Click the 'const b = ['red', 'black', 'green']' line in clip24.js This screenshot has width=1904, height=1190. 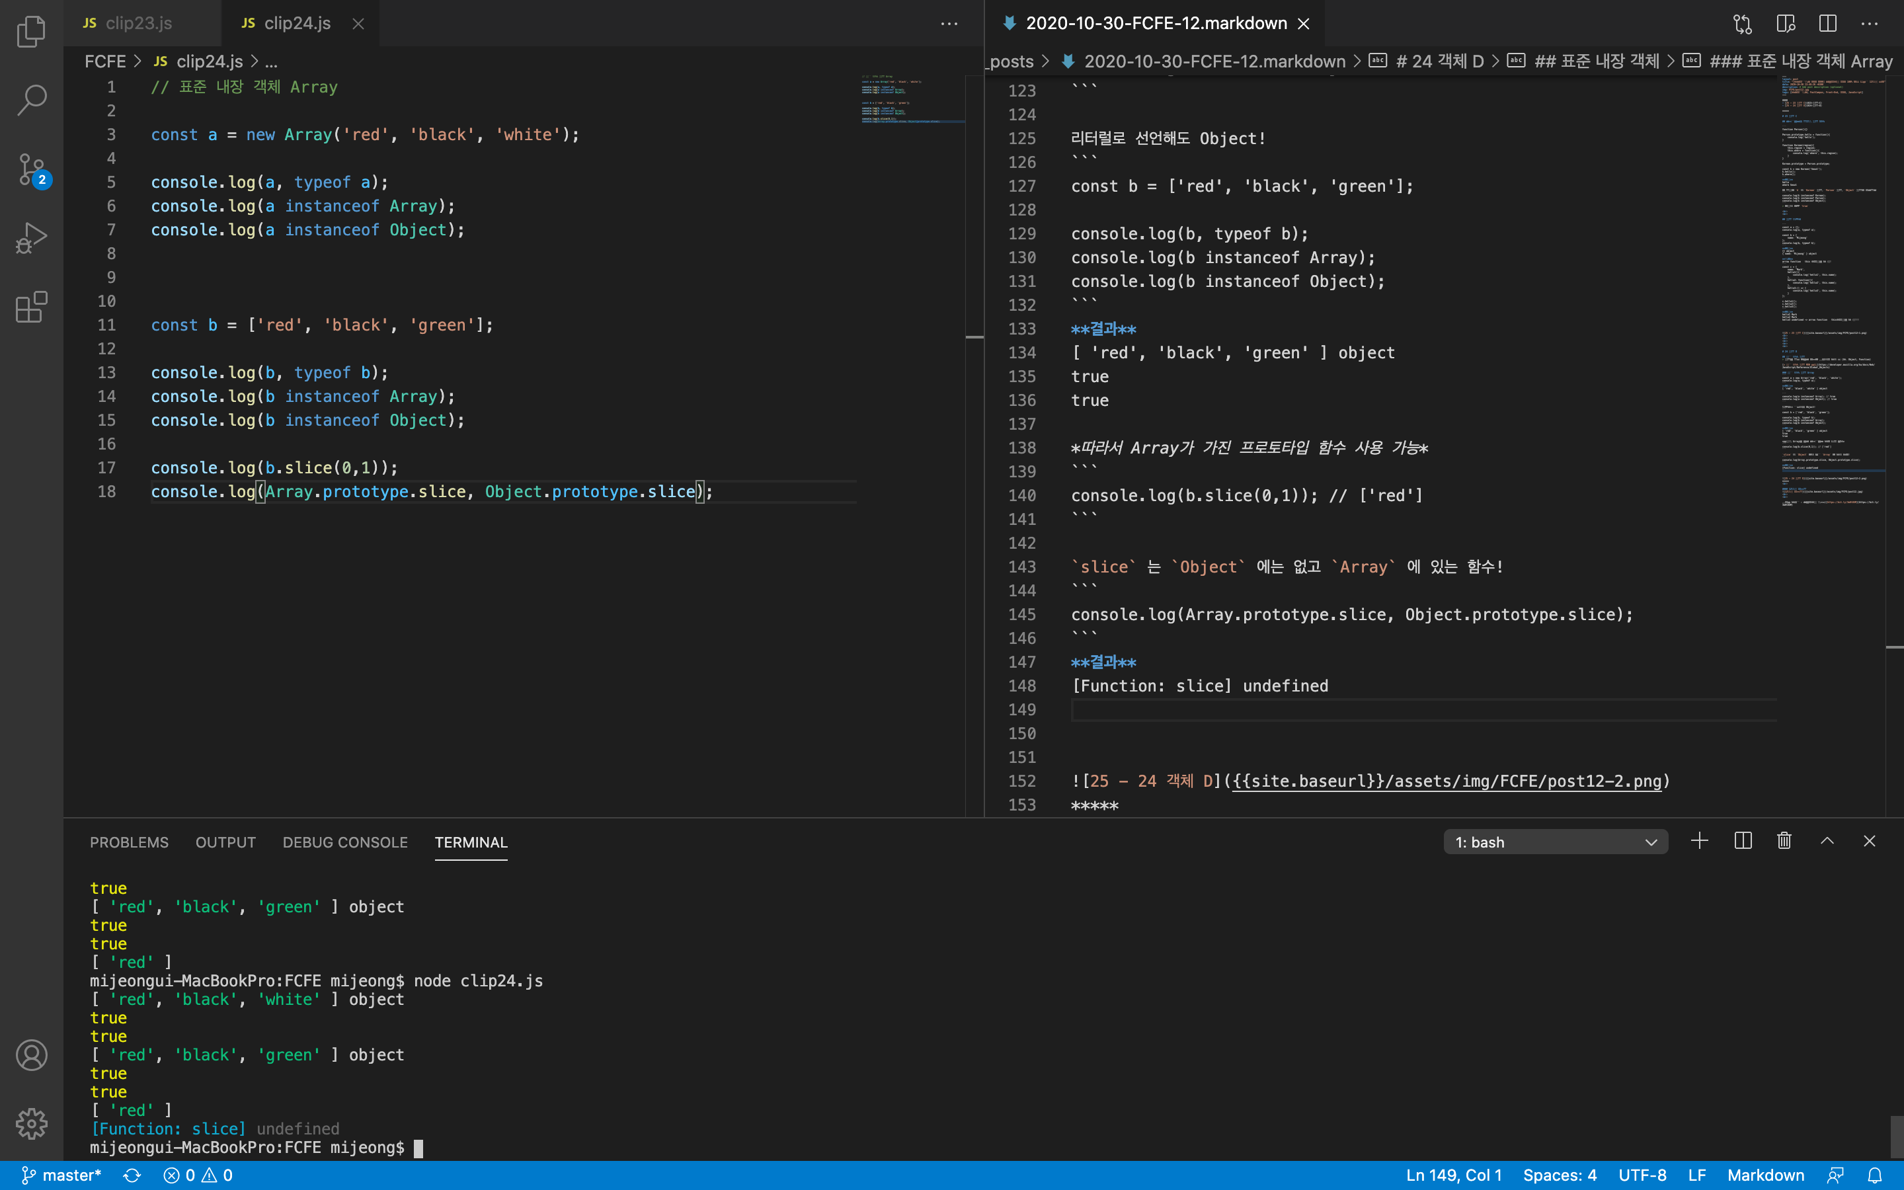point(322,325)
